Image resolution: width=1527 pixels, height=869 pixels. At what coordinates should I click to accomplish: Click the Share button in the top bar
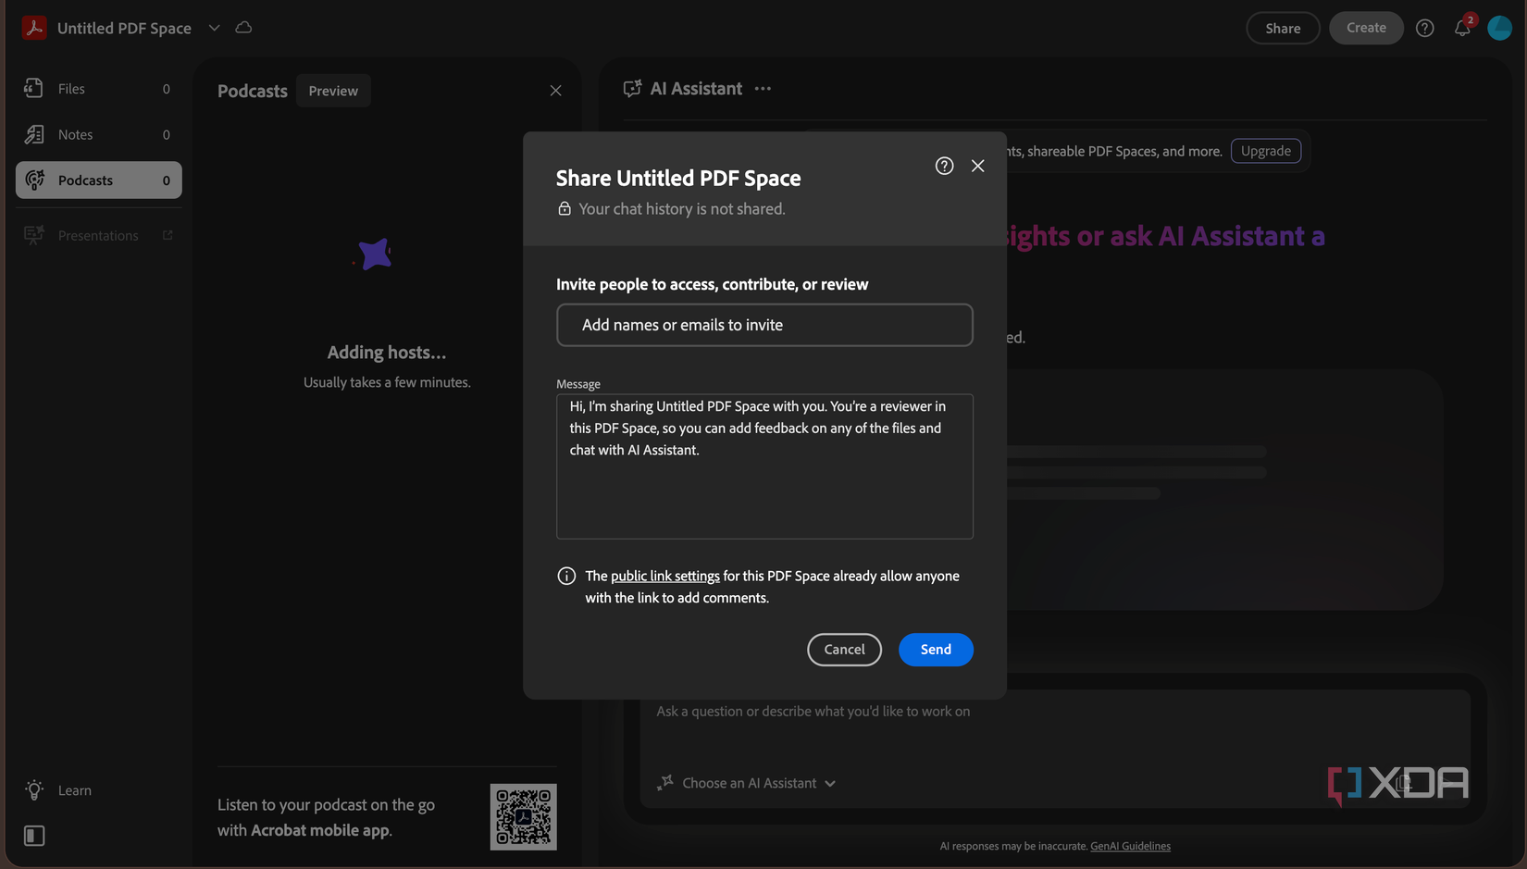(x=1283, y=28)
